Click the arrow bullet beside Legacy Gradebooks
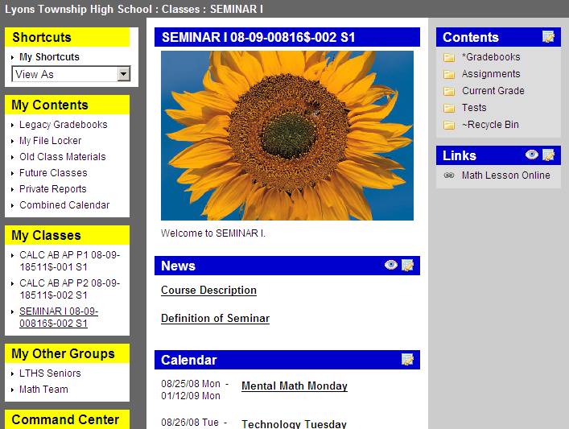This screenshot has height=429, width=569. tap(12, 126)
